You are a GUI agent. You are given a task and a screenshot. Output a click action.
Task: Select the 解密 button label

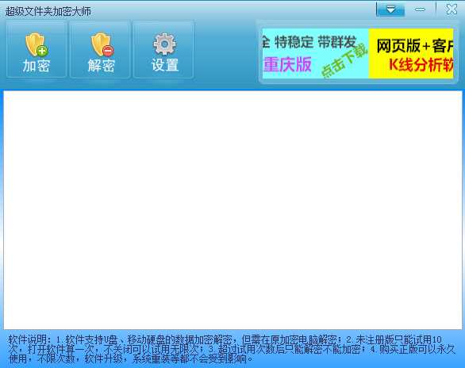tap(101, 66)
